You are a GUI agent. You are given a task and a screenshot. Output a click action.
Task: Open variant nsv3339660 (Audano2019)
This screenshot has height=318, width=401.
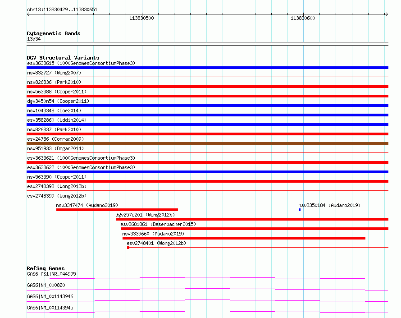click(x=153, y=234)
